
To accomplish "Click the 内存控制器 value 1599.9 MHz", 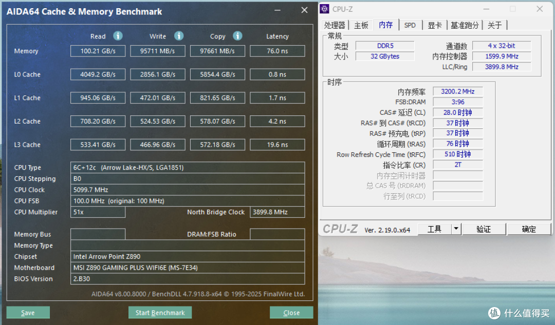I will 502,56.
